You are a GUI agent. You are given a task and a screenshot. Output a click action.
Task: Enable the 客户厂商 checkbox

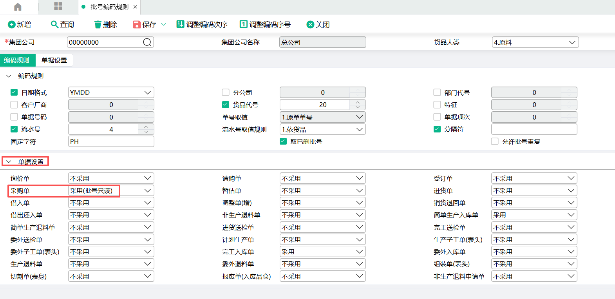[14, 105]
